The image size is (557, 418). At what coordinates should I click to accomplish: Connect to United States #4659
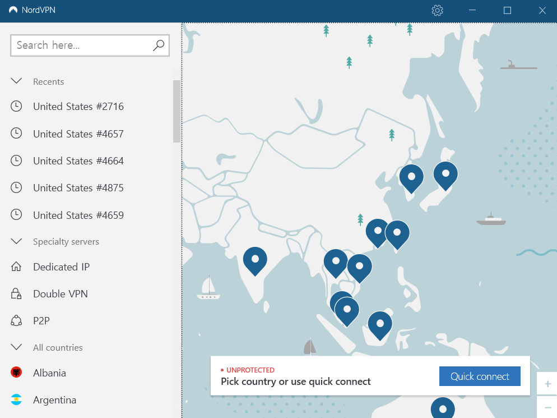click(78, 215)
